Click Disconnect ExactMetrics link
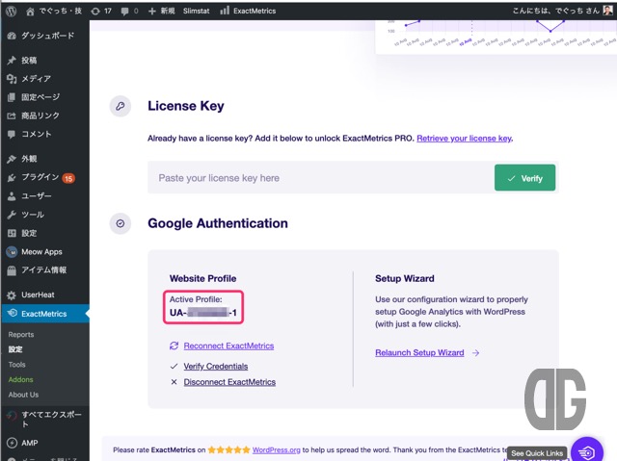This screenshot has height=461, width=617. click(229, 382)
